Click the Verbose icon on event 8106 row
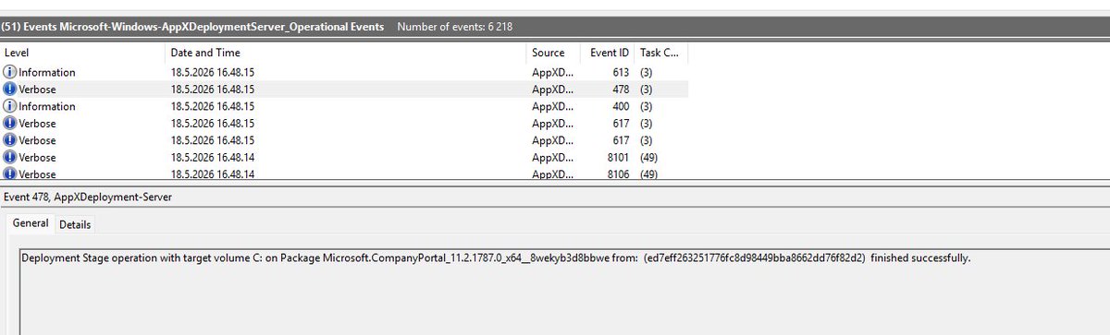The width and height of the screenshot is (1110, 335). (10, 173)
